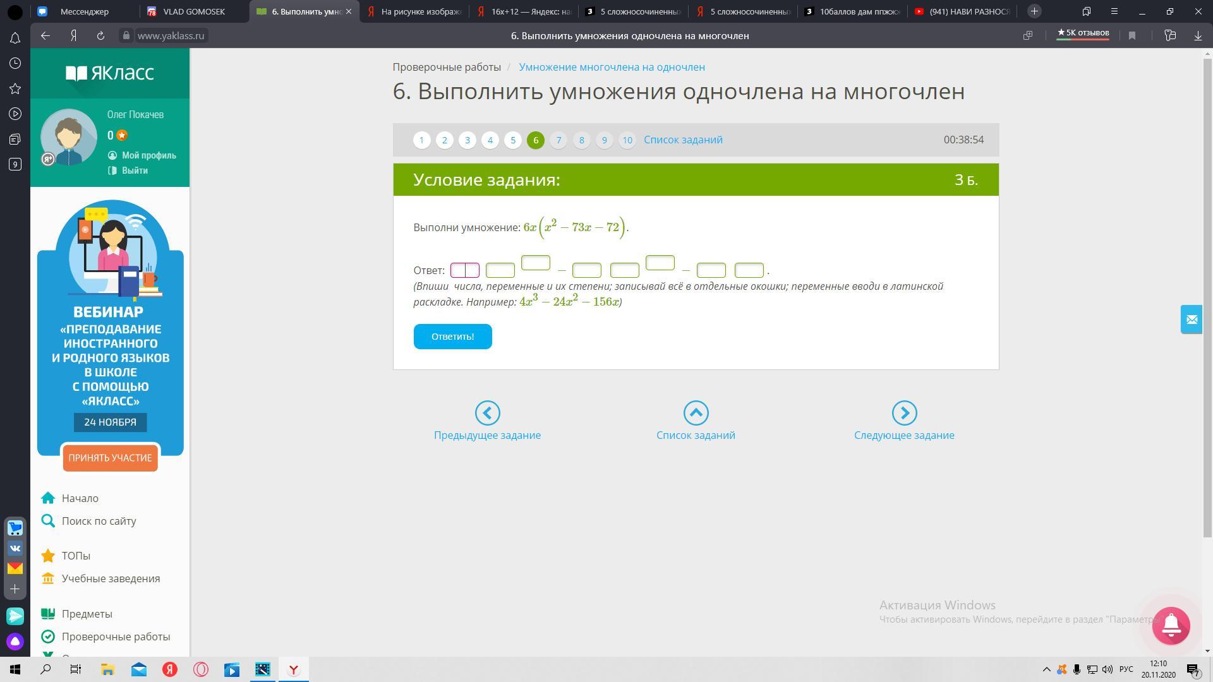Open the envelope feedback side tab
Image resolution: width=1213 pixels, height=682 pixels.
(1192, 320)
